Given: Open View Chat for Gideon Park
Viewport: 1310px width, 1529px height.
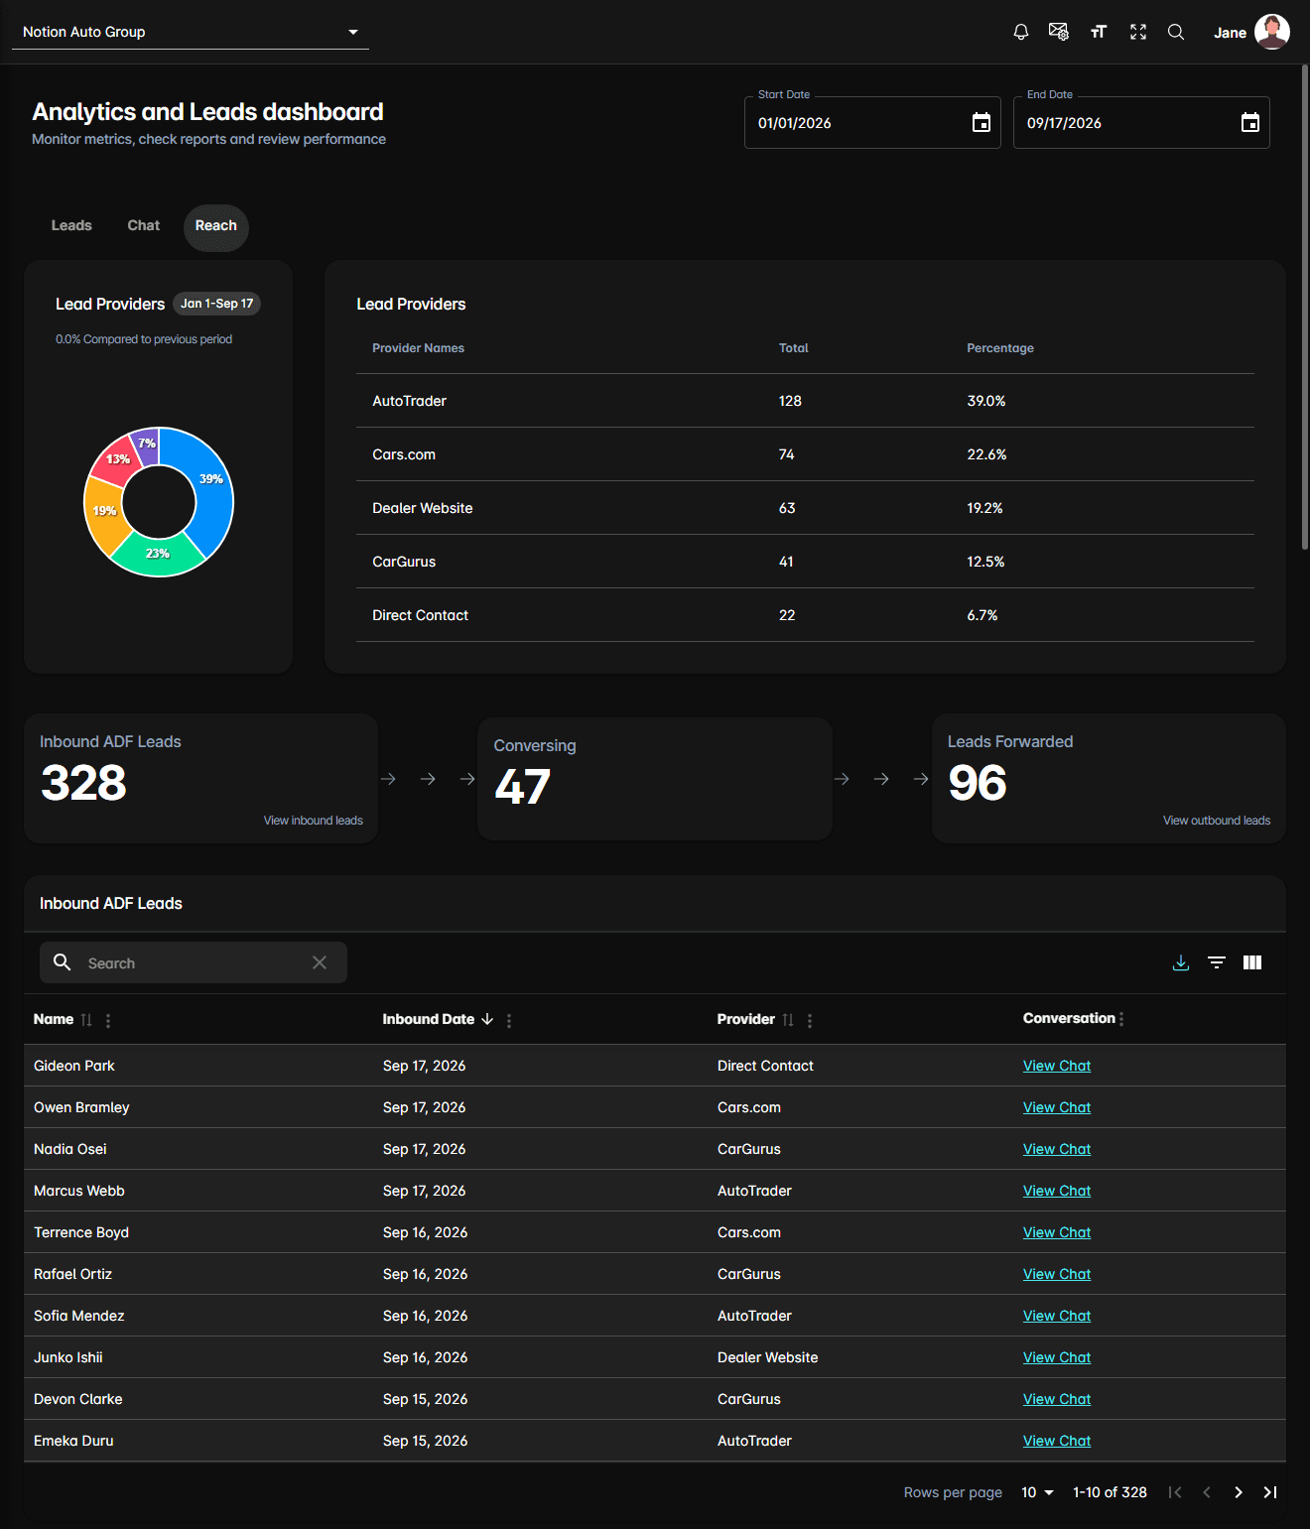Looking at the screenshot, I should coord(1057,1066).
